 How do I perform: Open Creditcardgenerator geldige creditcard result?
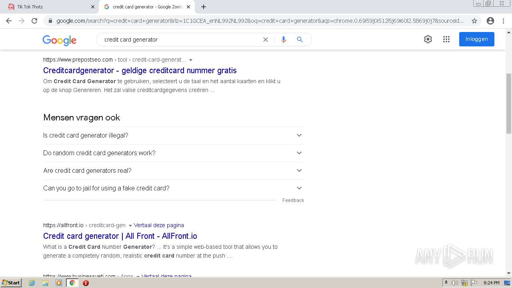click(x=140, y=70)
